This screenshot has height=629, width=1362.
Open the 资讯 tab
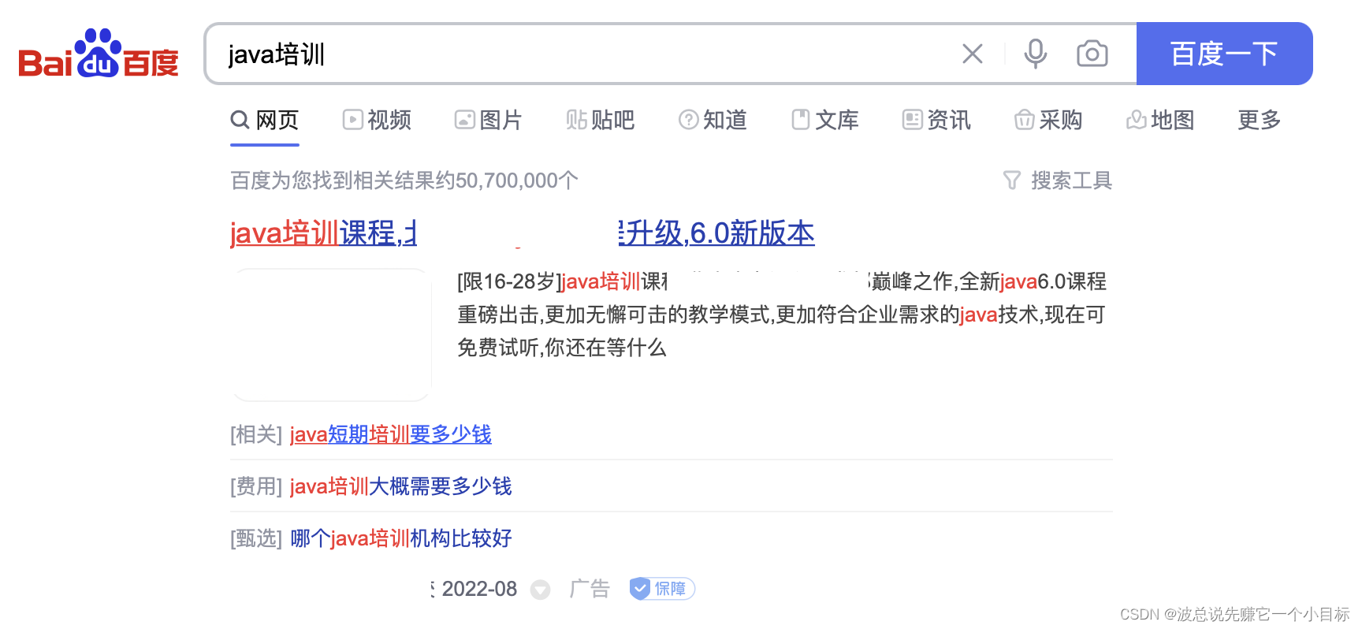point(936,120)
